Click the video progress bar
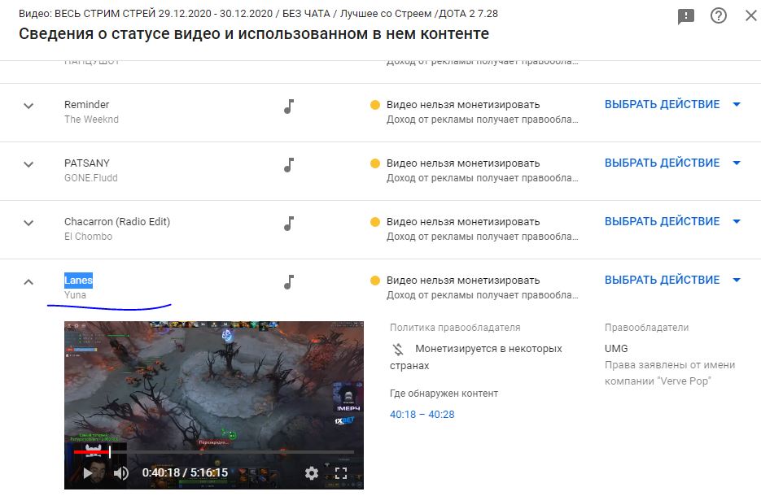 (213, 452)
